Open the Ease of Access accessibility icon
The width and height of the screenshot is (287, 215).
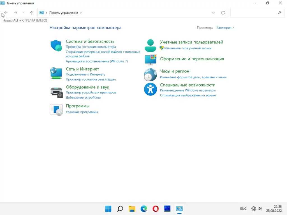(x=151, y=89)
